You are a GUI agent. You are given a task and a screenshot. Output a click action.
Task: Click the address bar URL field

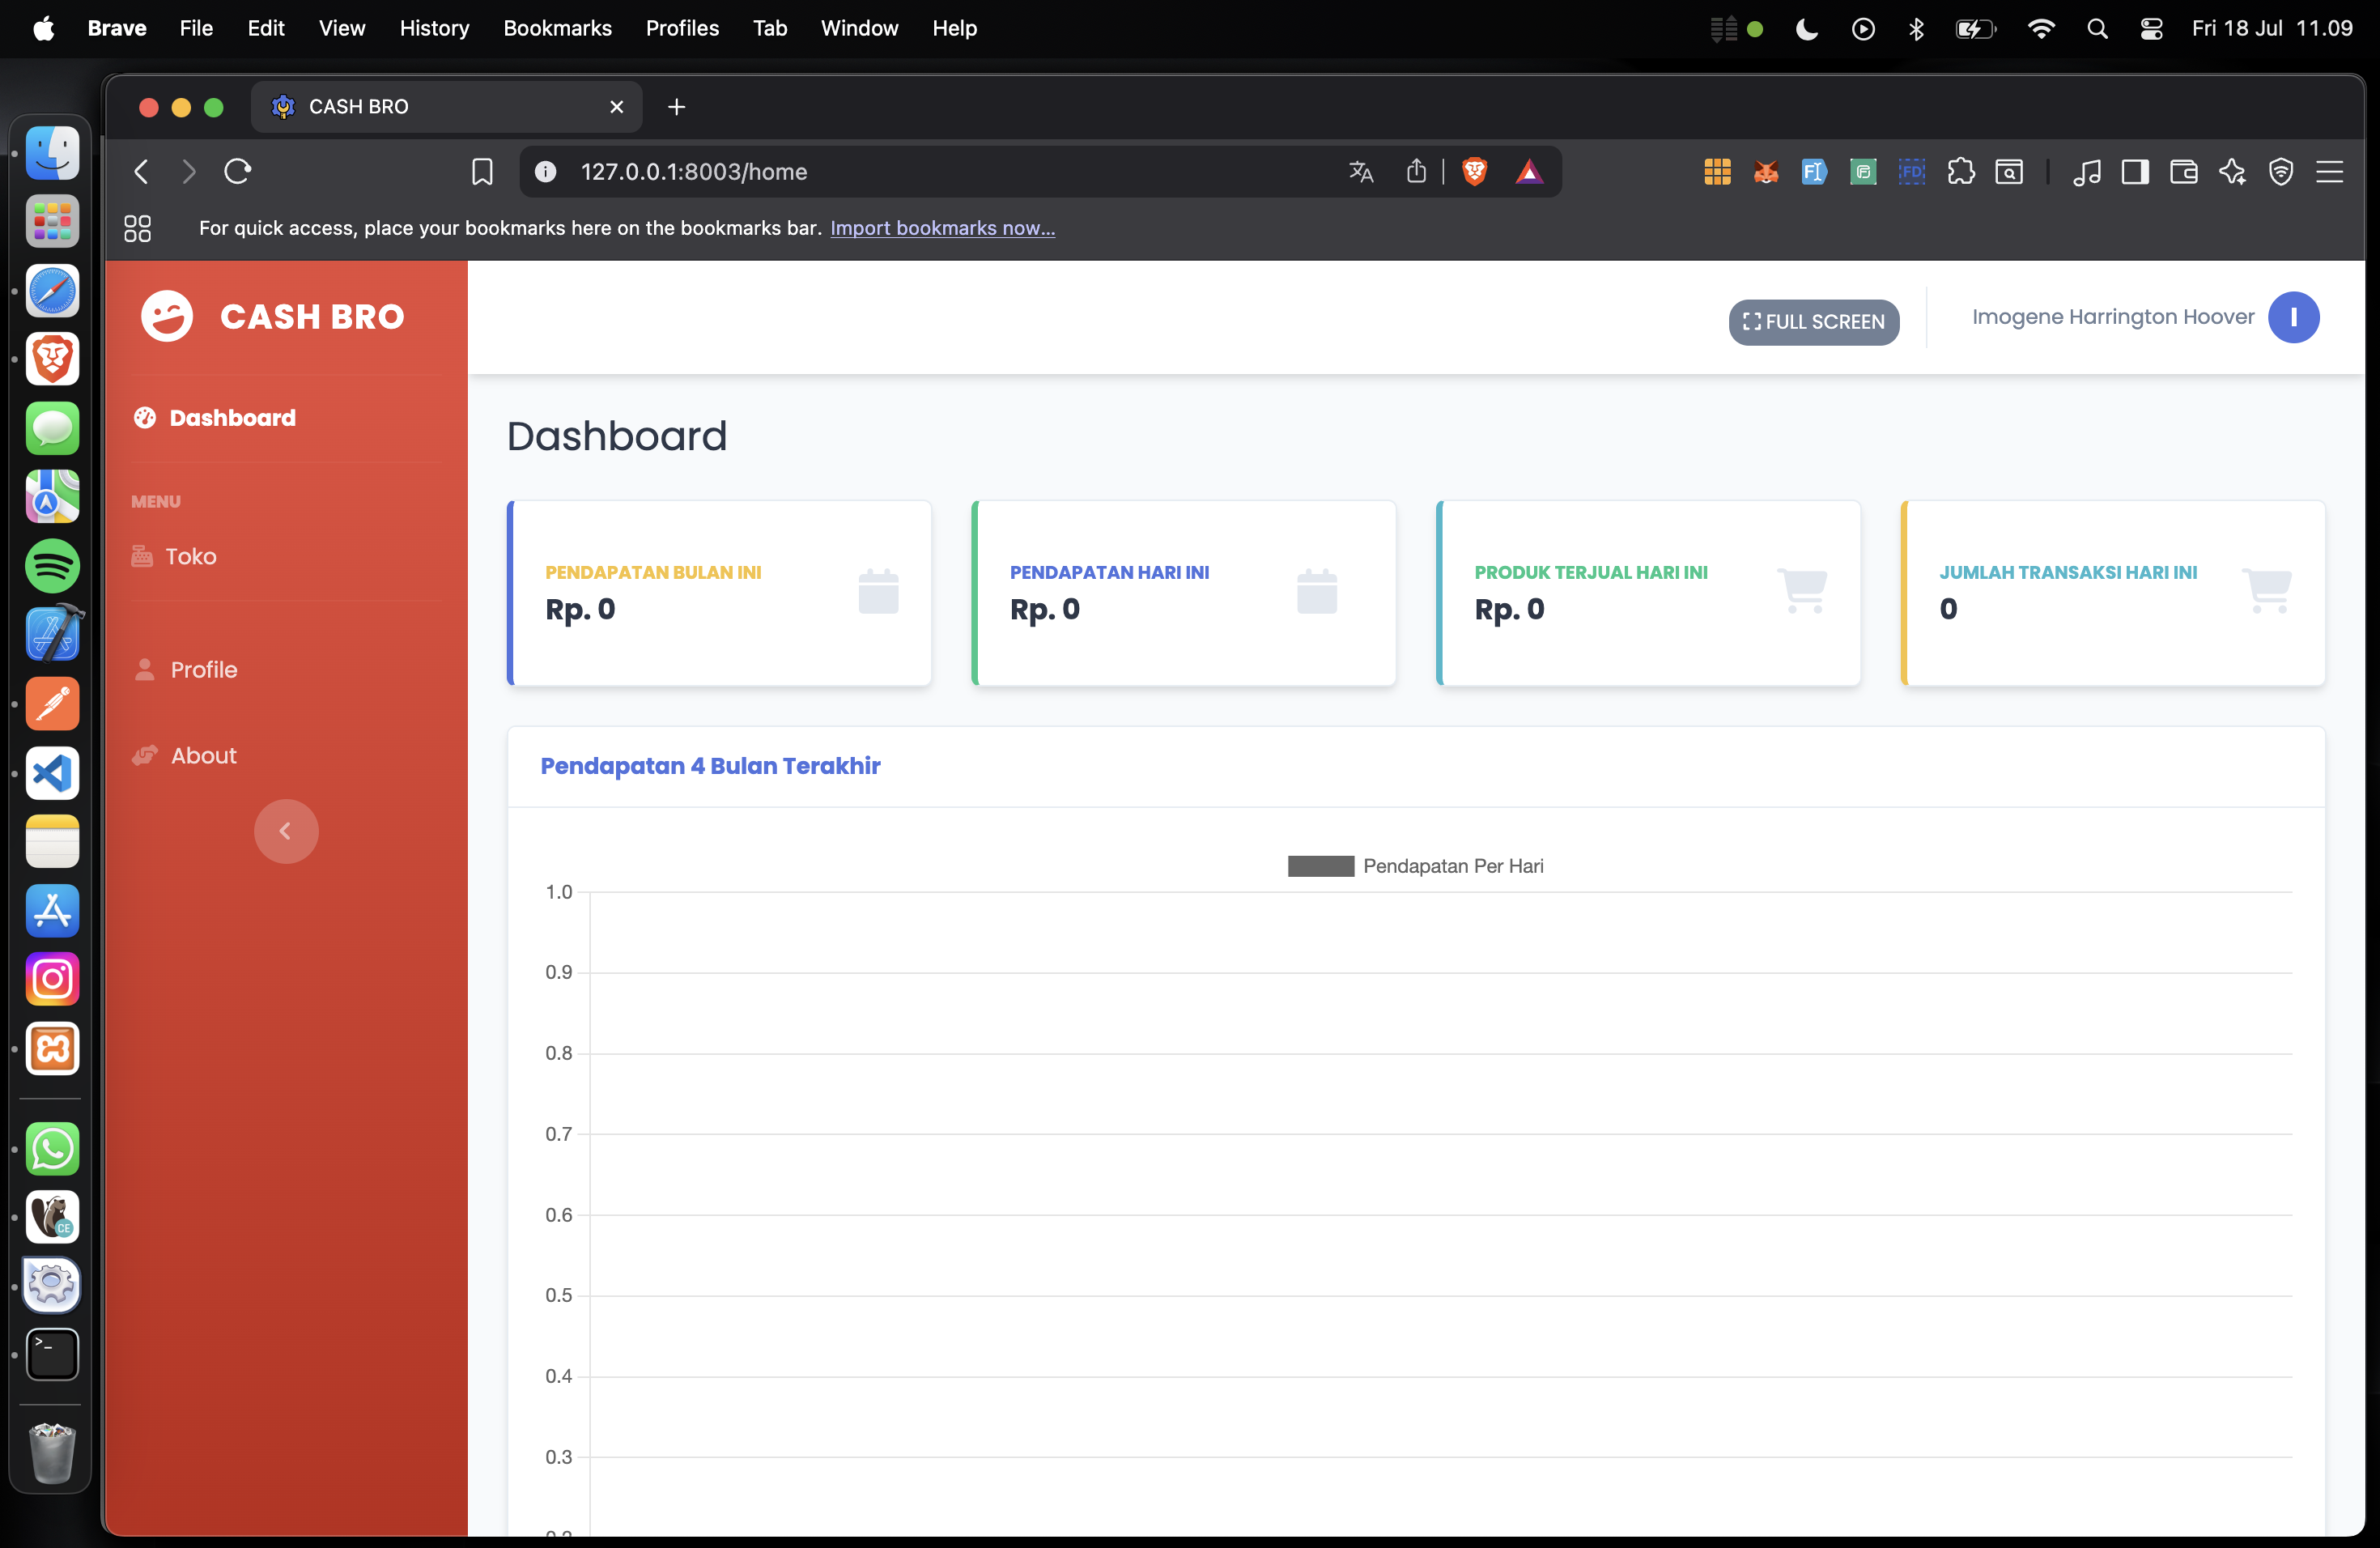click(x=900, y=172)
